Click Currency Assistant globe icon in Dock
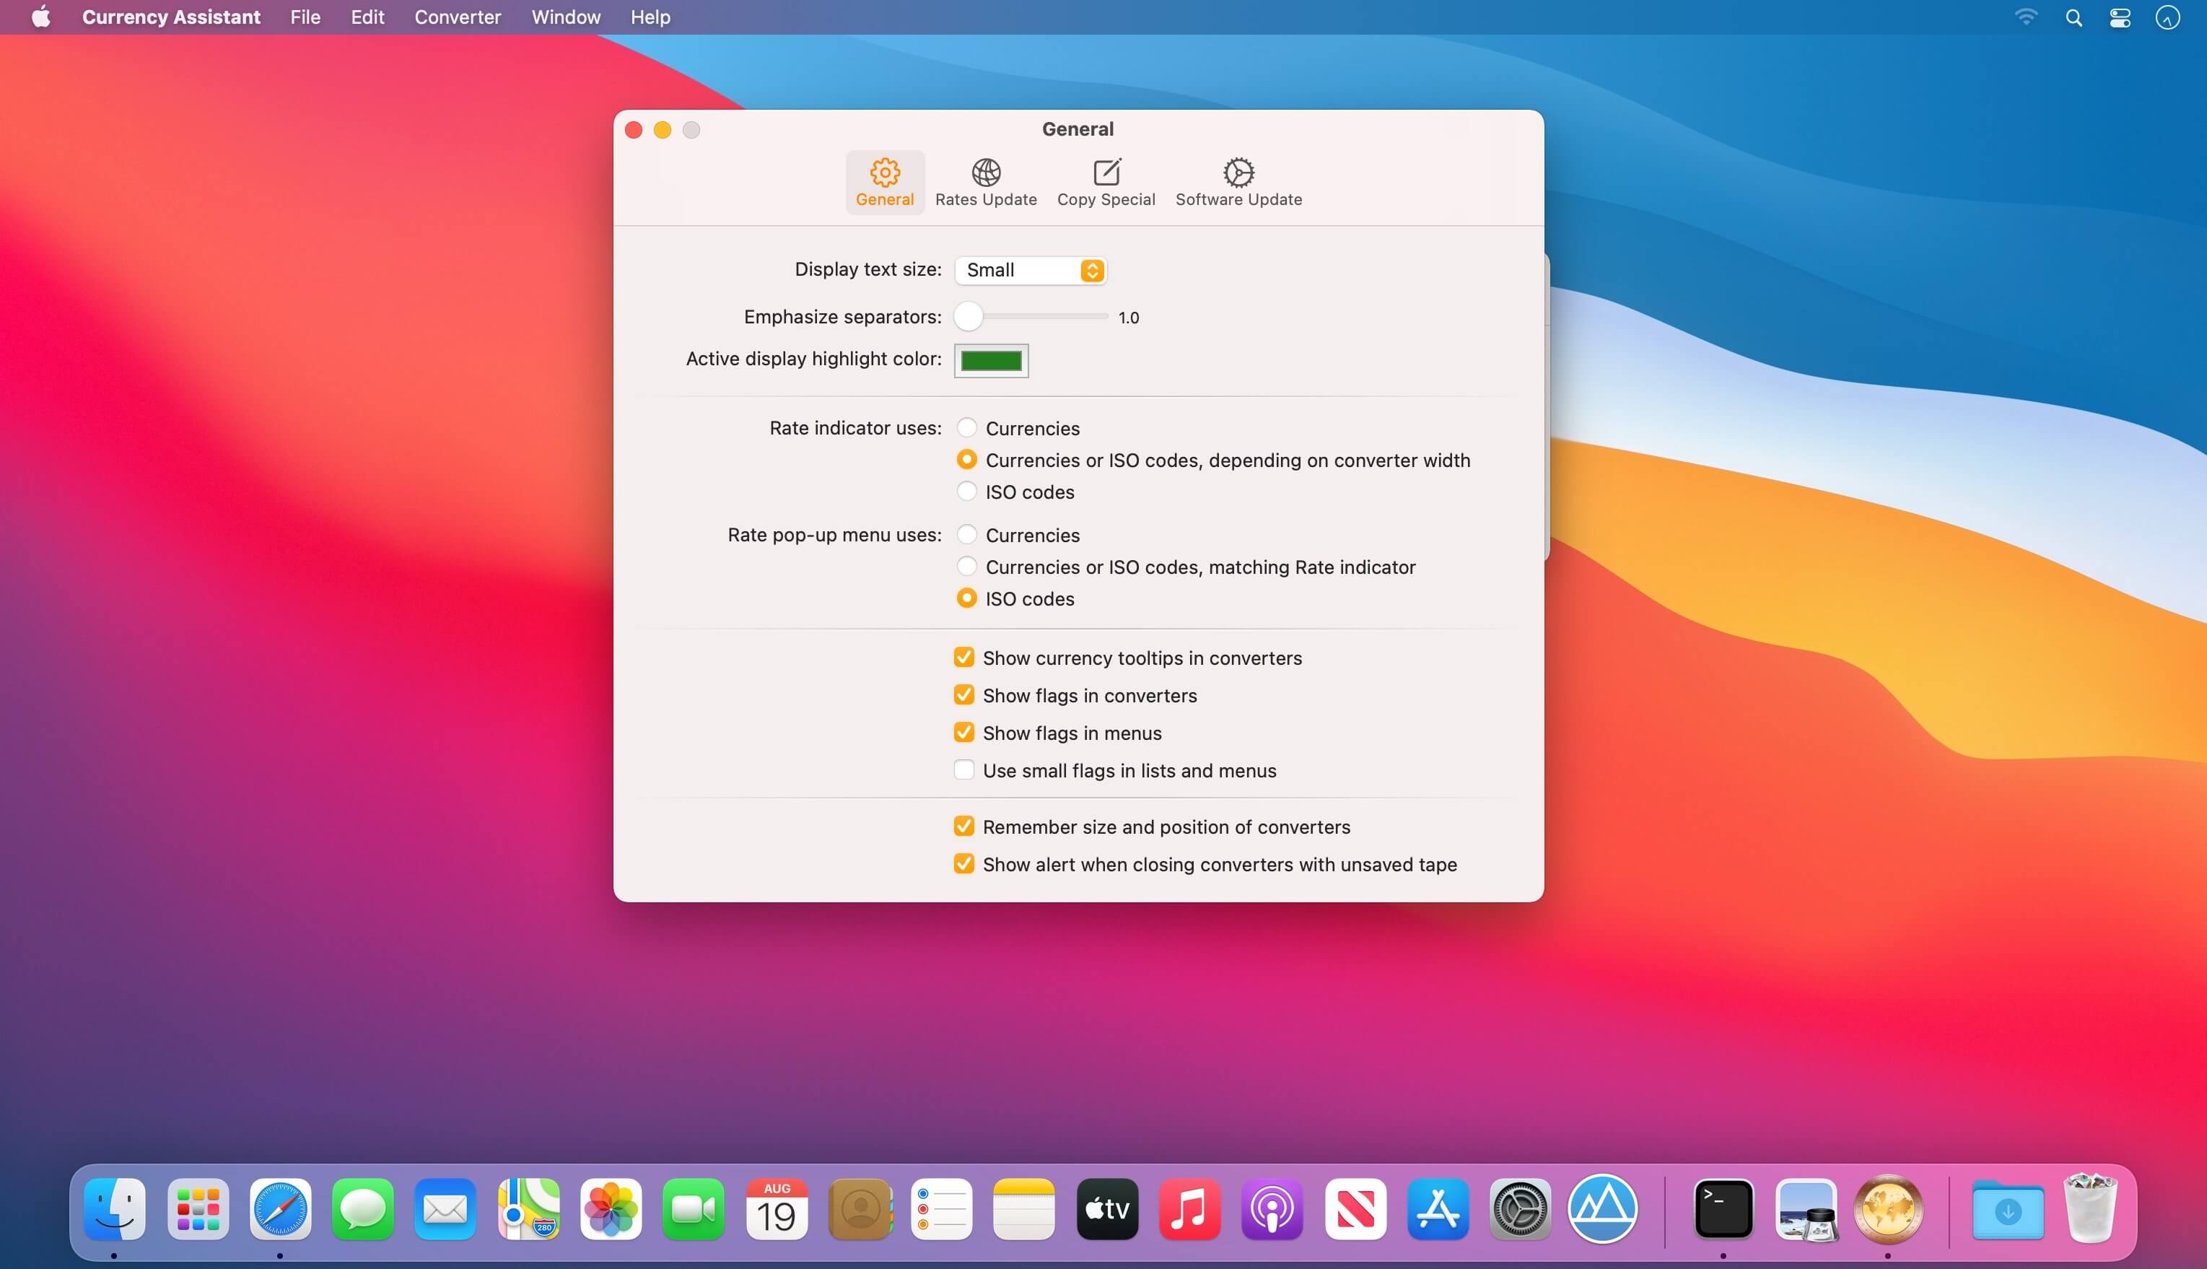This screenshot has width=2207, height=1269. (1888, 1209)
